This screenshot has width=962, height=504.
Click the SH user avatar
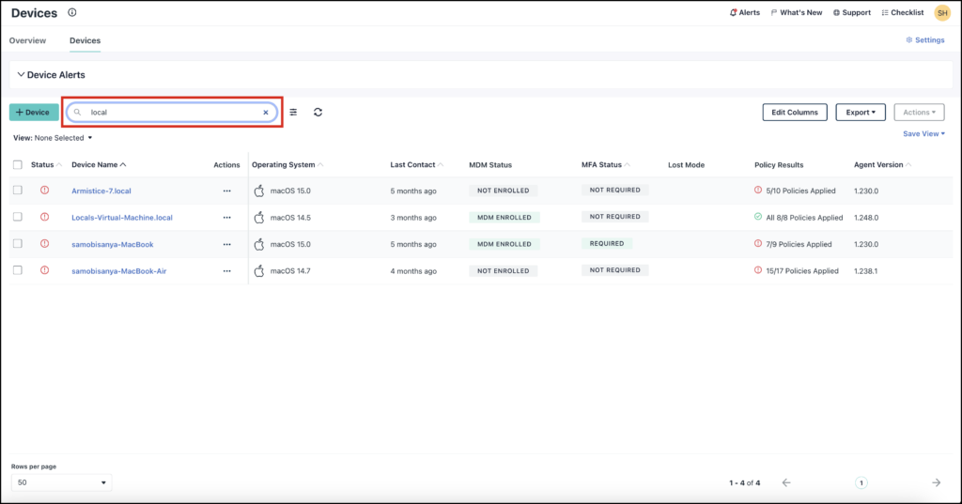tap(941, 13)
